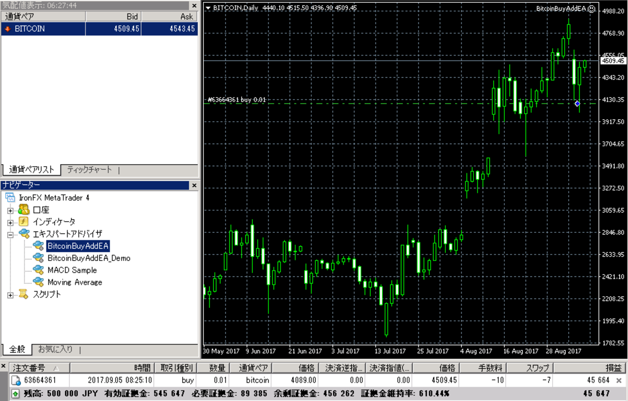Click the 4 Aug 2017 date on time axis

click(x=476, y=351)
